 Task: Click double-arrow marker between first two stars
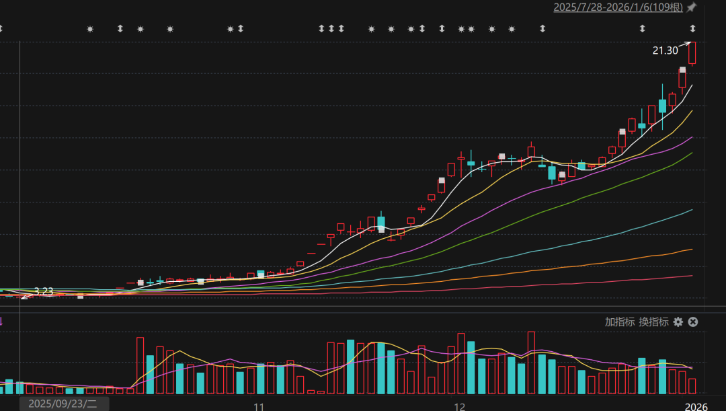(120, 28)
